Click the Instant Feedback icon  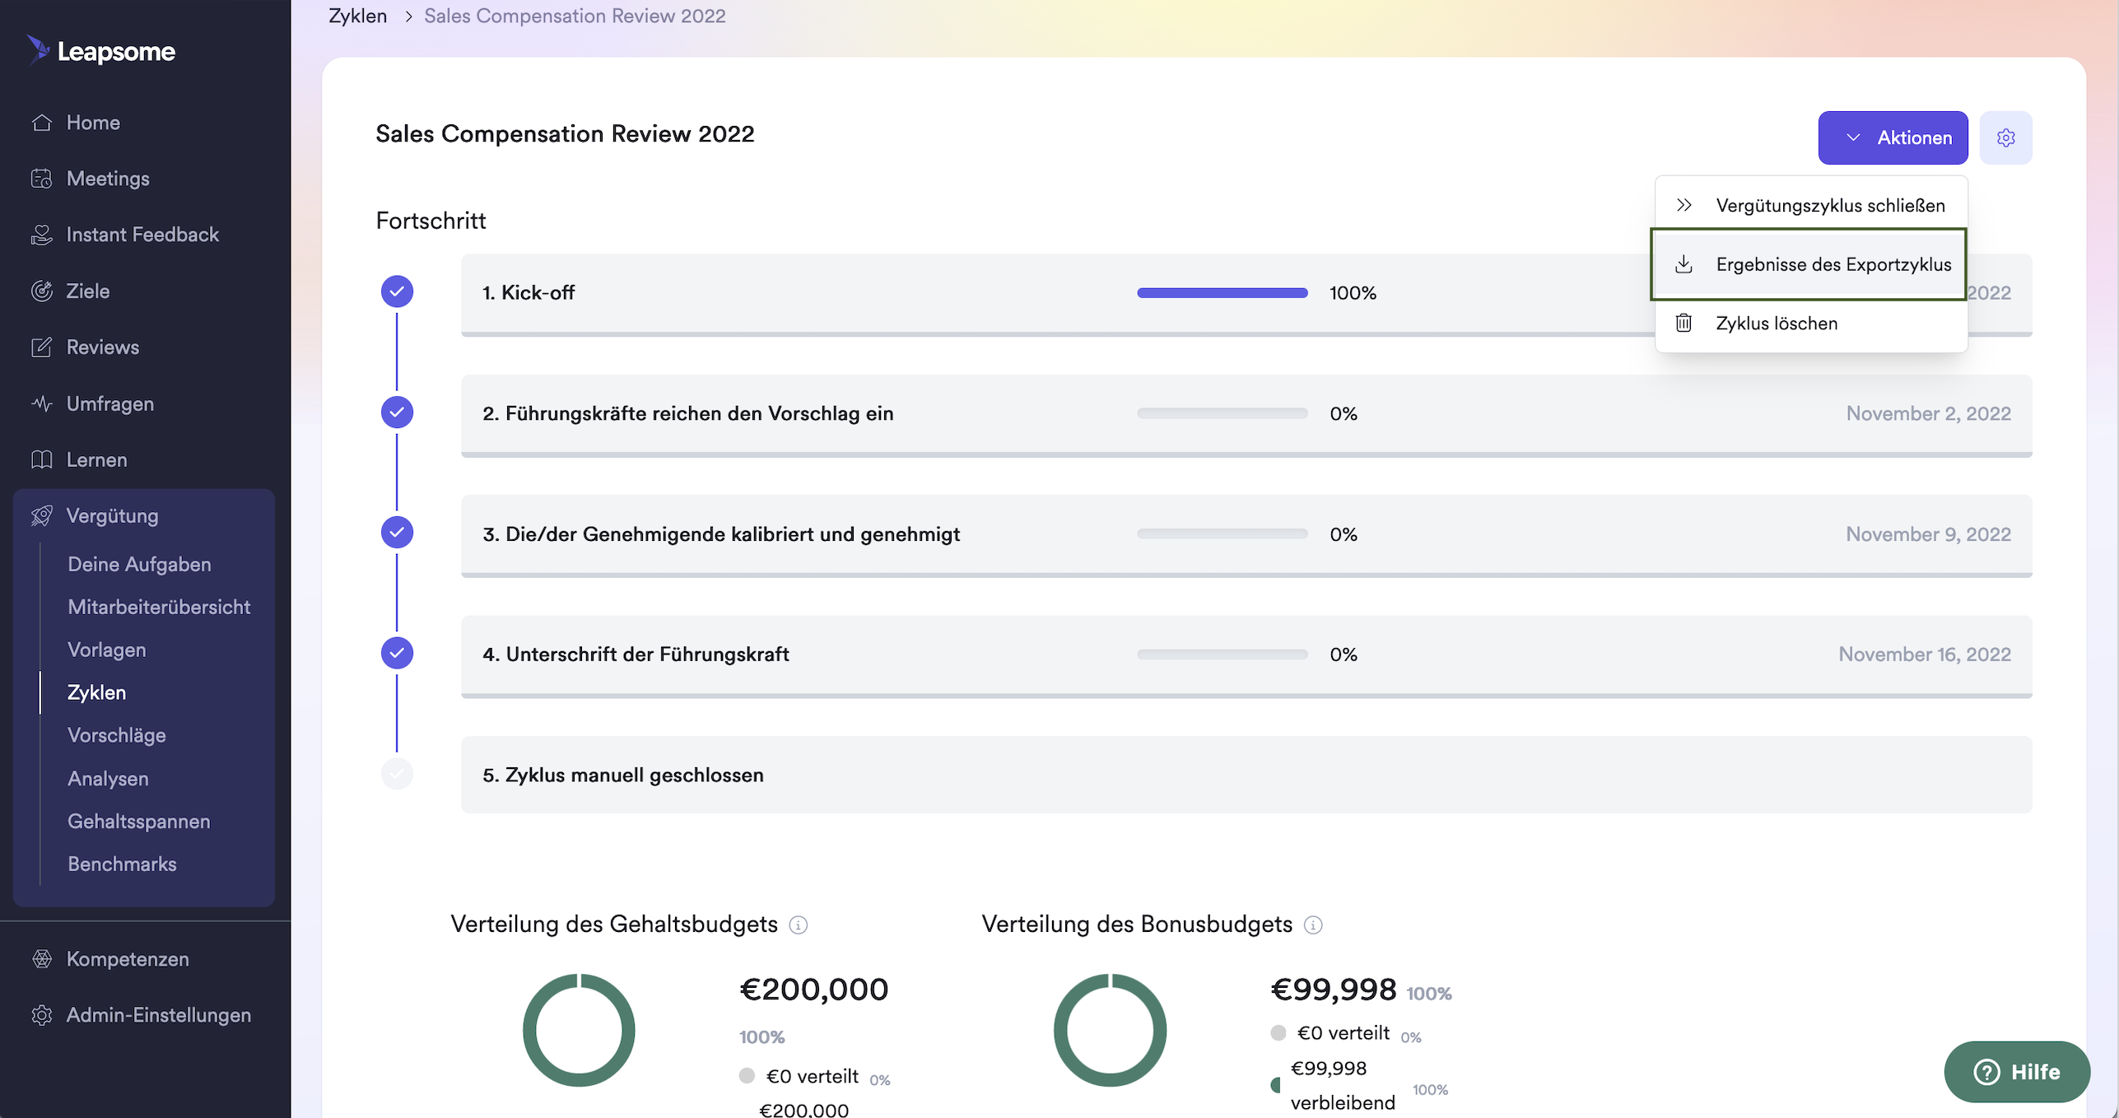(42, 235)
